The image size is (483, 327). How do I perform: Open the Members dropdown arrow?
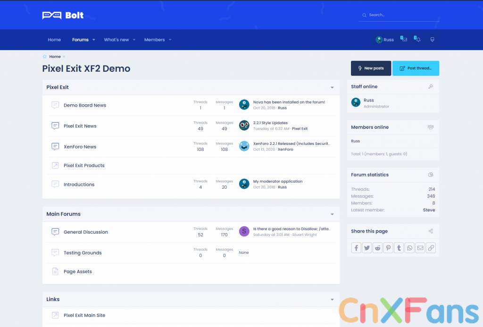170,40
